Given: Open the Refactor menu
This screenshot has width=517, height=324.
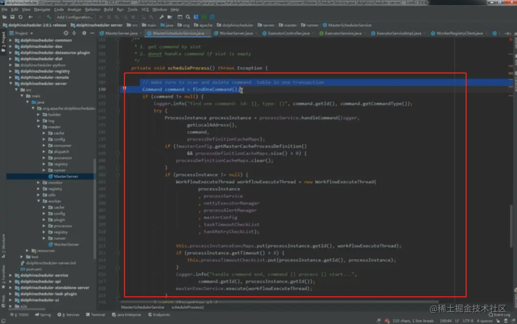Looking at the screenshot, I should (x=93, y=10).
